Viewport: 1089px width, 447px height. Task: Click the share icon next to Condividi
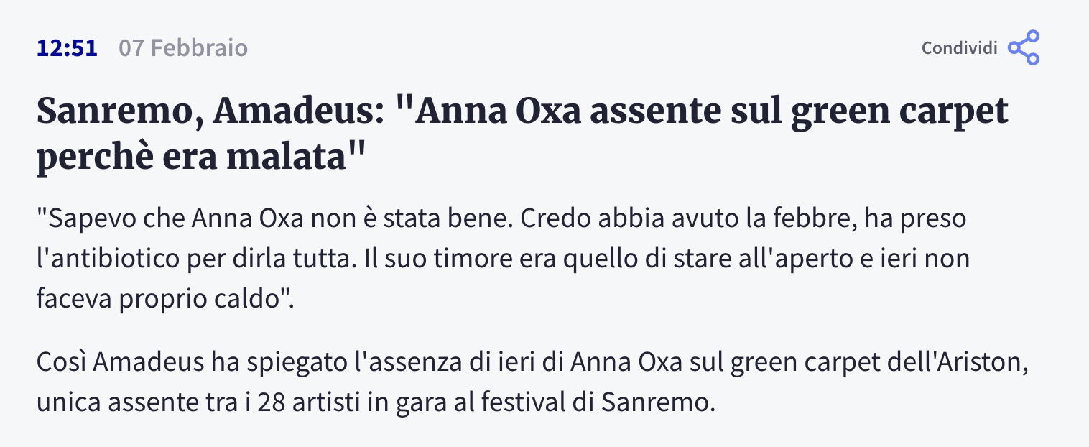(1024, 47)
